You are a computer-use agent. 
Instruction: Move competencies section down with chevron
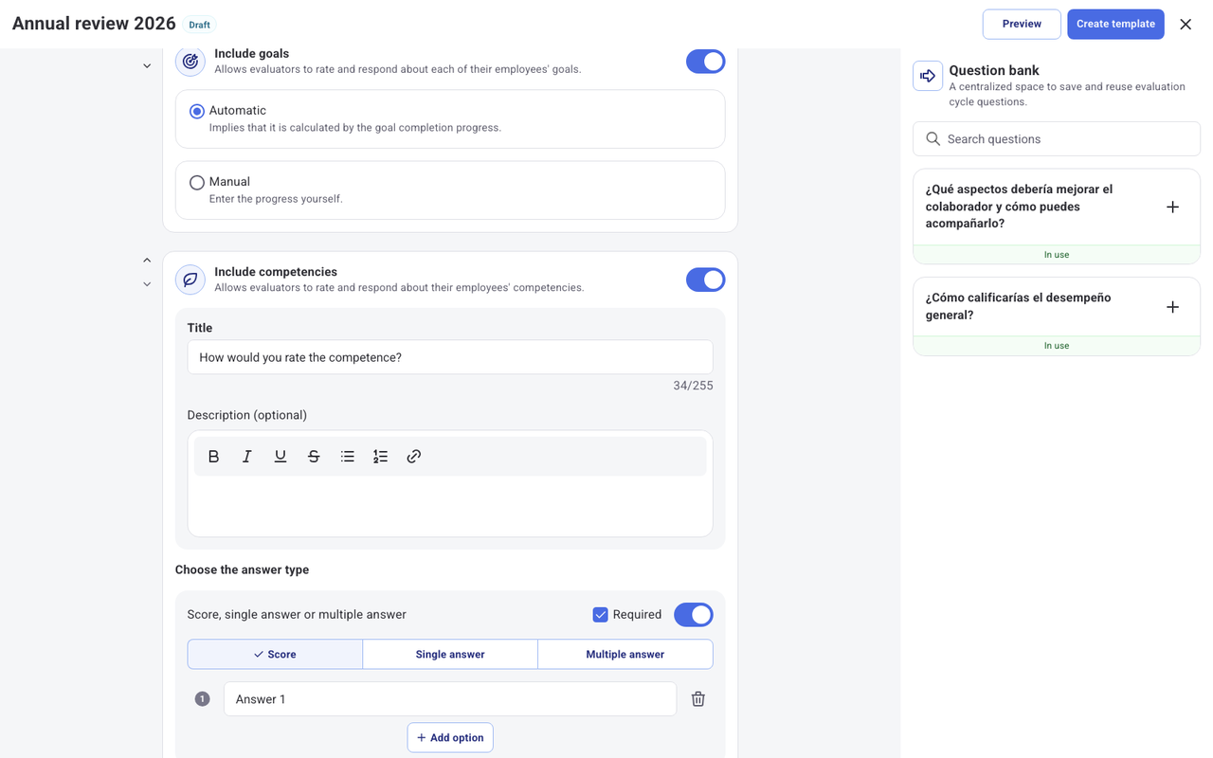(x=147, y=284)
